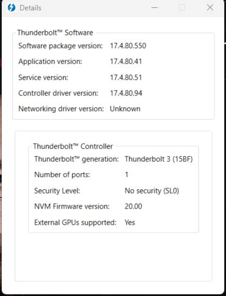Select the Thunderbolt 3 (15BF) generation value
Image resolution: width=226 pixels, height=296 pixels.
[x=159, y=159]
